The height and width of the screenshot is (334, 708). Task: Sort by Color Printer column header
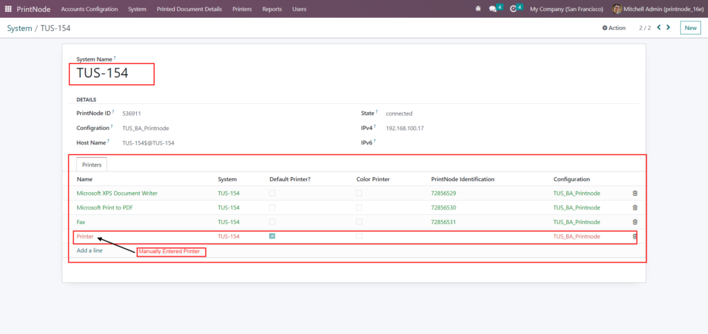coord(373,179)
